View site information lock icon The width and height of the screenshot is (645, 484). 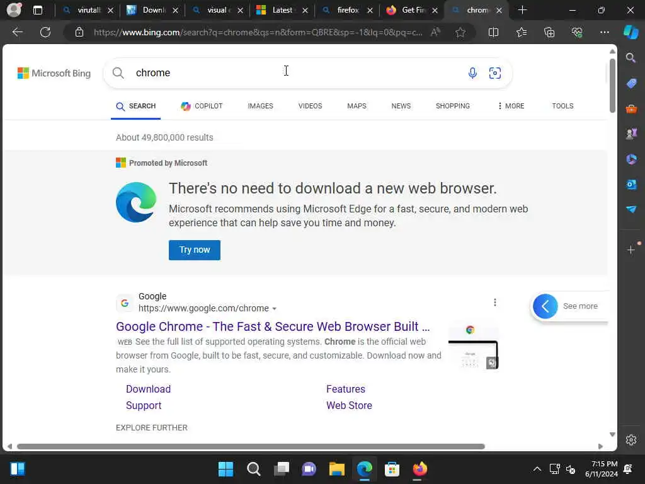pos(79,32)
